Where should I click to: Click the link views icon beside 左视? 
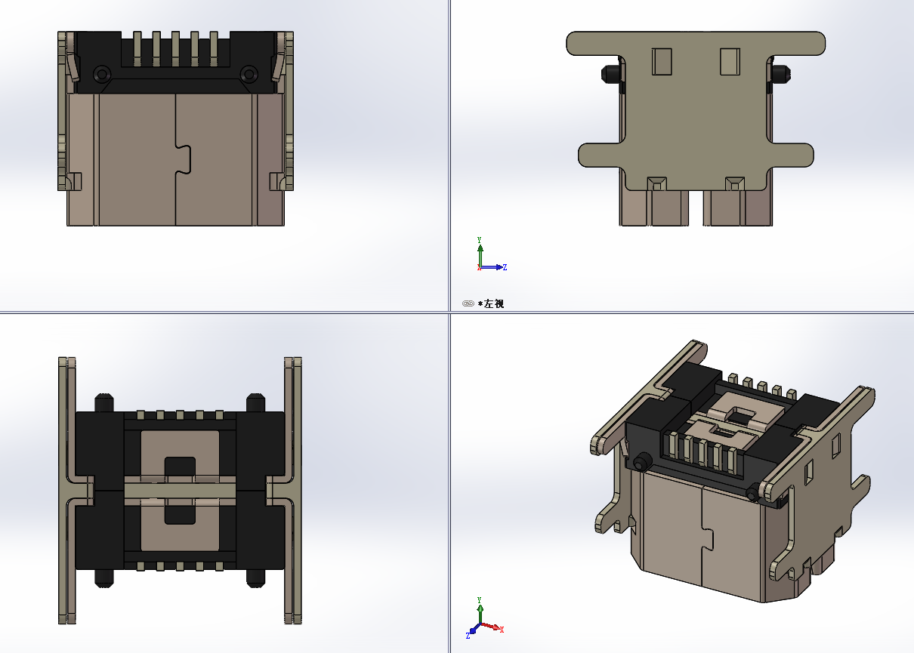468,303
